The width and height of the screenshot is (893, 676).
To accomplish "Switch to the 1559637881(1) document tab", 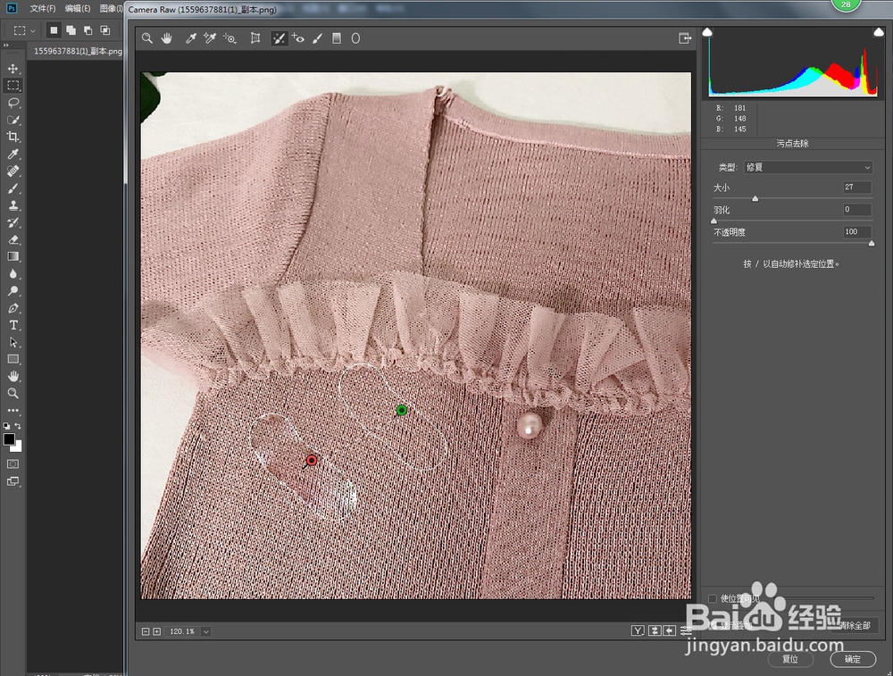I will 78,51.
